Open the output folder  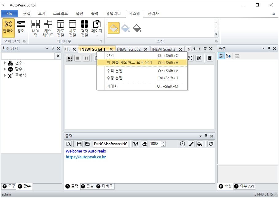pyautogui.click(x=88, y=144)
